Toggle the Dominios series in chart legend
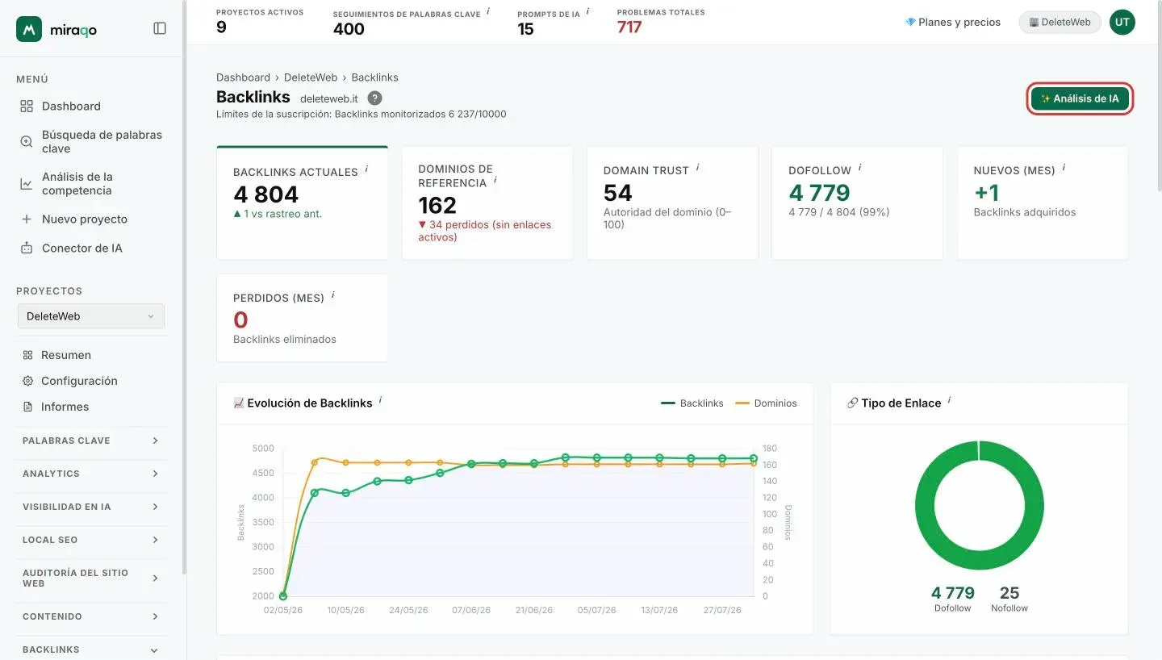 [x=766, y=403]
